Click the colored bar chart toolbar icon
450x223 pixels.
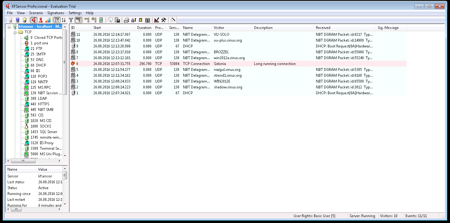click(48, 20)
